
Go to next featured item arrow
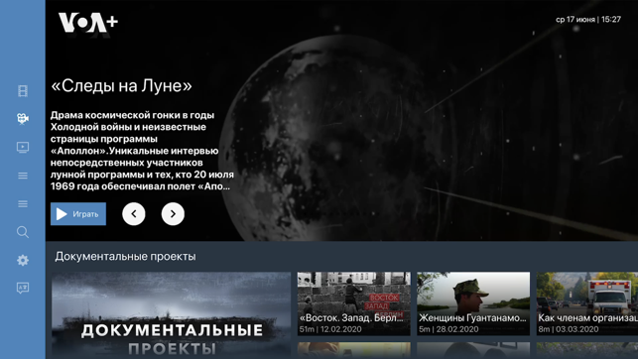coord(173,214)
